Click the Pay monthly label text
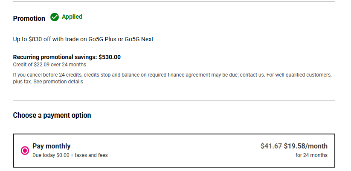 [51, 146]
